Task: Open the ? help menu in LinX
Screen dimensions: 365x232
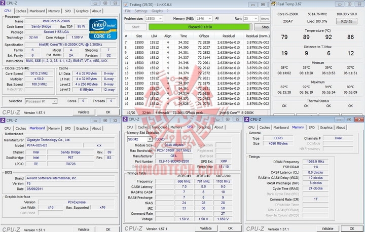Action: (x=167, y=11)
